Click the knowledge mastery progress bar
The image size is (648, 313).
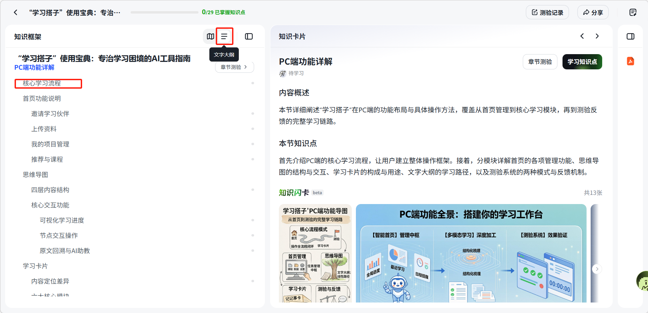[x=164, y=13]
